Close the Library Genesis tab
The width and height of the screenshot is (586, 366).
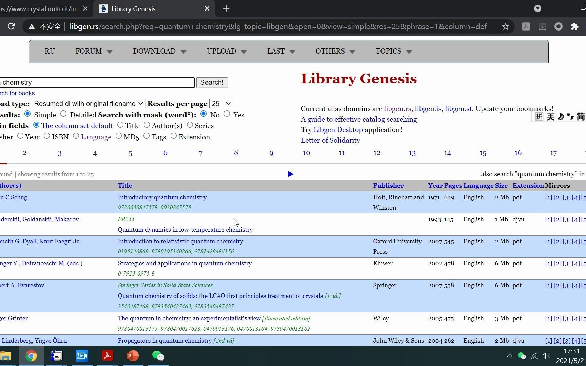pos(207,9)
